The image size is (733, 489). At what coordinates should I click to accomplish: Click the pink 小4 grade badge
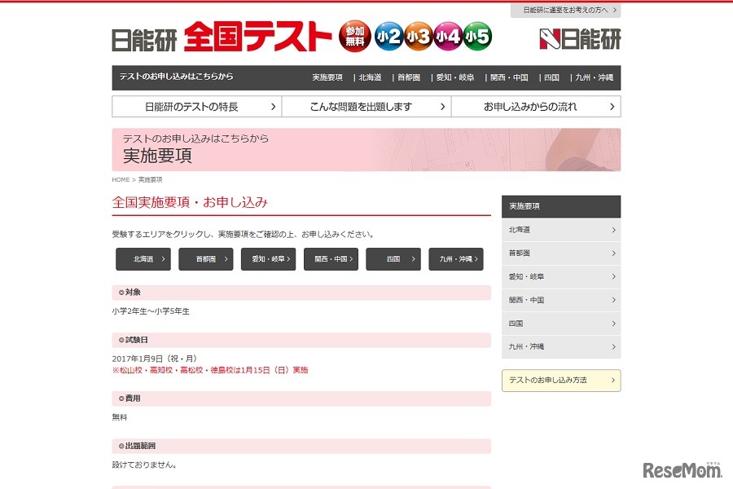[448, 36]
